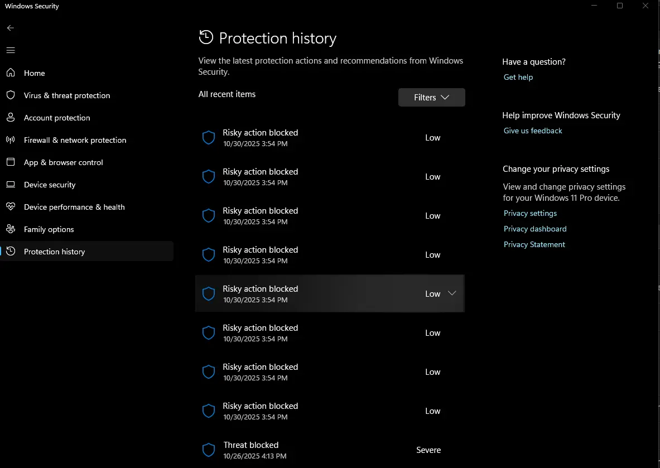The width and height of the screenshot is (660, 468).
Task: Click the Severe severity label
Action: point(428,450)
